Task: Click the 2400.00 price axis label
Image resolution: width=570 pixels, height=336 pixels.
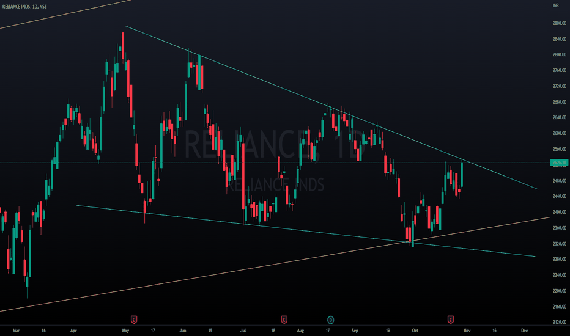Action: click(560, 212)
